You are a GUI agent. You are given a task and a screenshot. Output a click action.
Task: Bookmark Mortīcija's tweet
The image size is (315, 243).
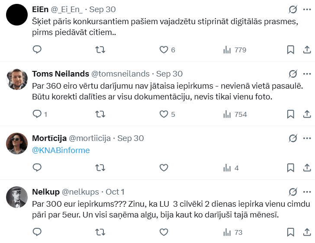coord(291,168)
